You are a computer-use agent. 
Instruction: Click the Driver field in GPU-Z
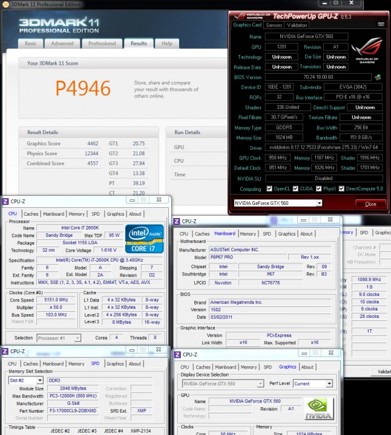click(324, 147)
